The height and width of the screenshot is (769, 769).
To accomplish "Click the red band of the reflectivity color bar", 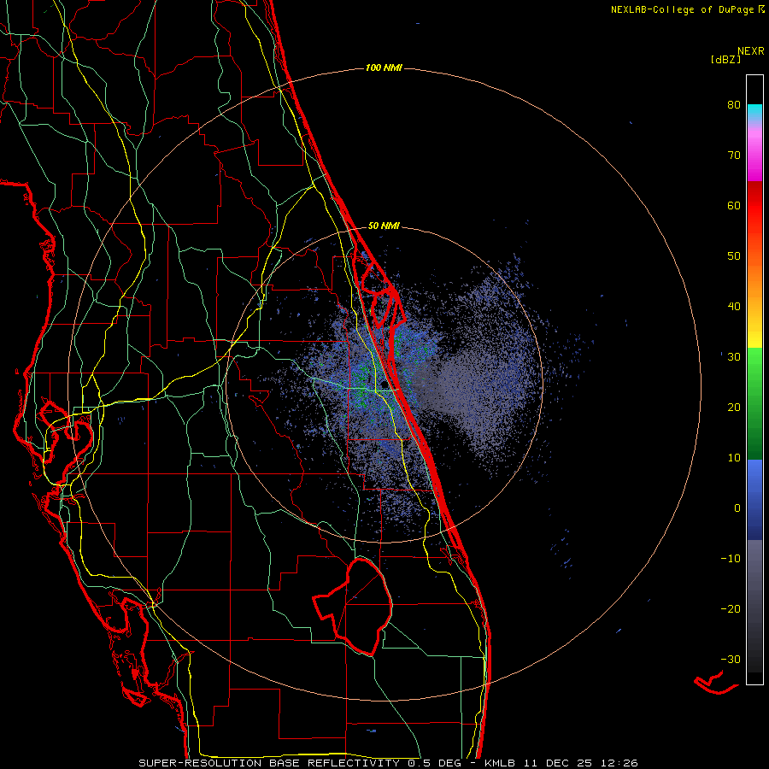I will [754, 206].
